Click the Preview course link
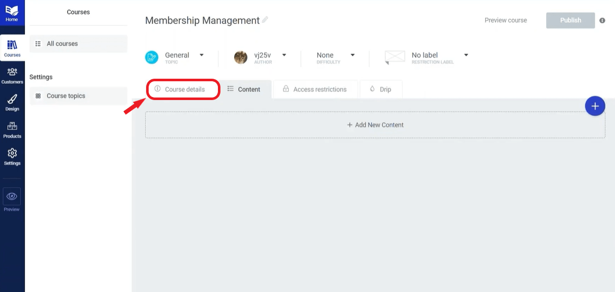Image resolution: width=615 pixels, height=292 pixels. (x=506, y=20)
